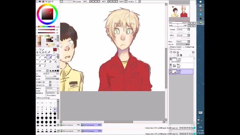Enable Clipping Group checkbox

(184, 47)
